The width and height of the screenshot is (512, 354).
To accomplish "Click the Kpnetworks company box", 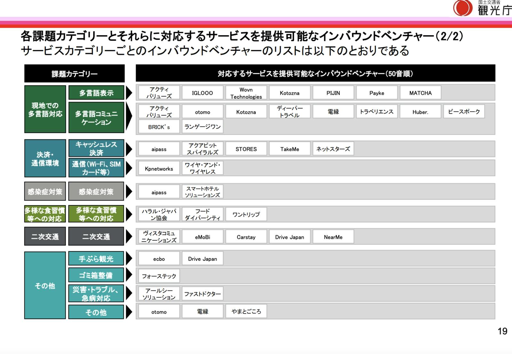I will (x=159, y=168).
